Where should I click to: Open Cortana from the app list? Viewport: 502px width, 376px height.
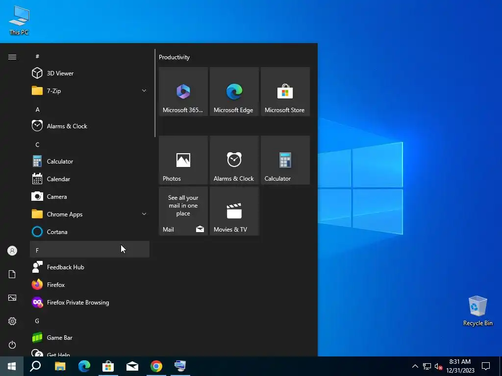pyautogui.click(x=90, y=232)
